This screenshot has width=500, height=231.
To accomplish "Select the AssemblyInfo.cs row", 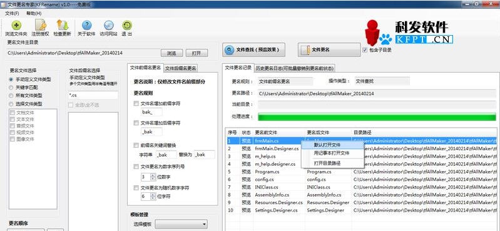I will pyautogui.click(x=361, y=195).
